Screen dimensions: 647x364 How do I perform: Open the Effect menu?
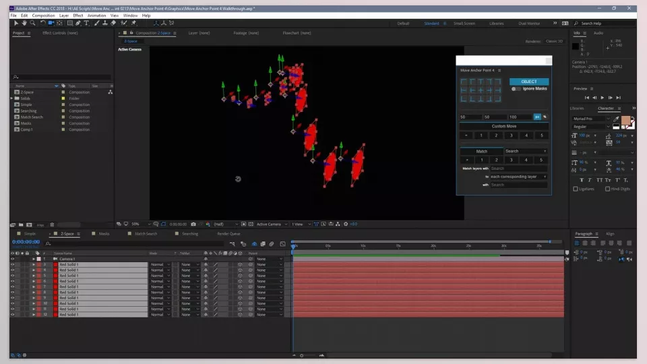pyautogui.click(x=78, y=16)
